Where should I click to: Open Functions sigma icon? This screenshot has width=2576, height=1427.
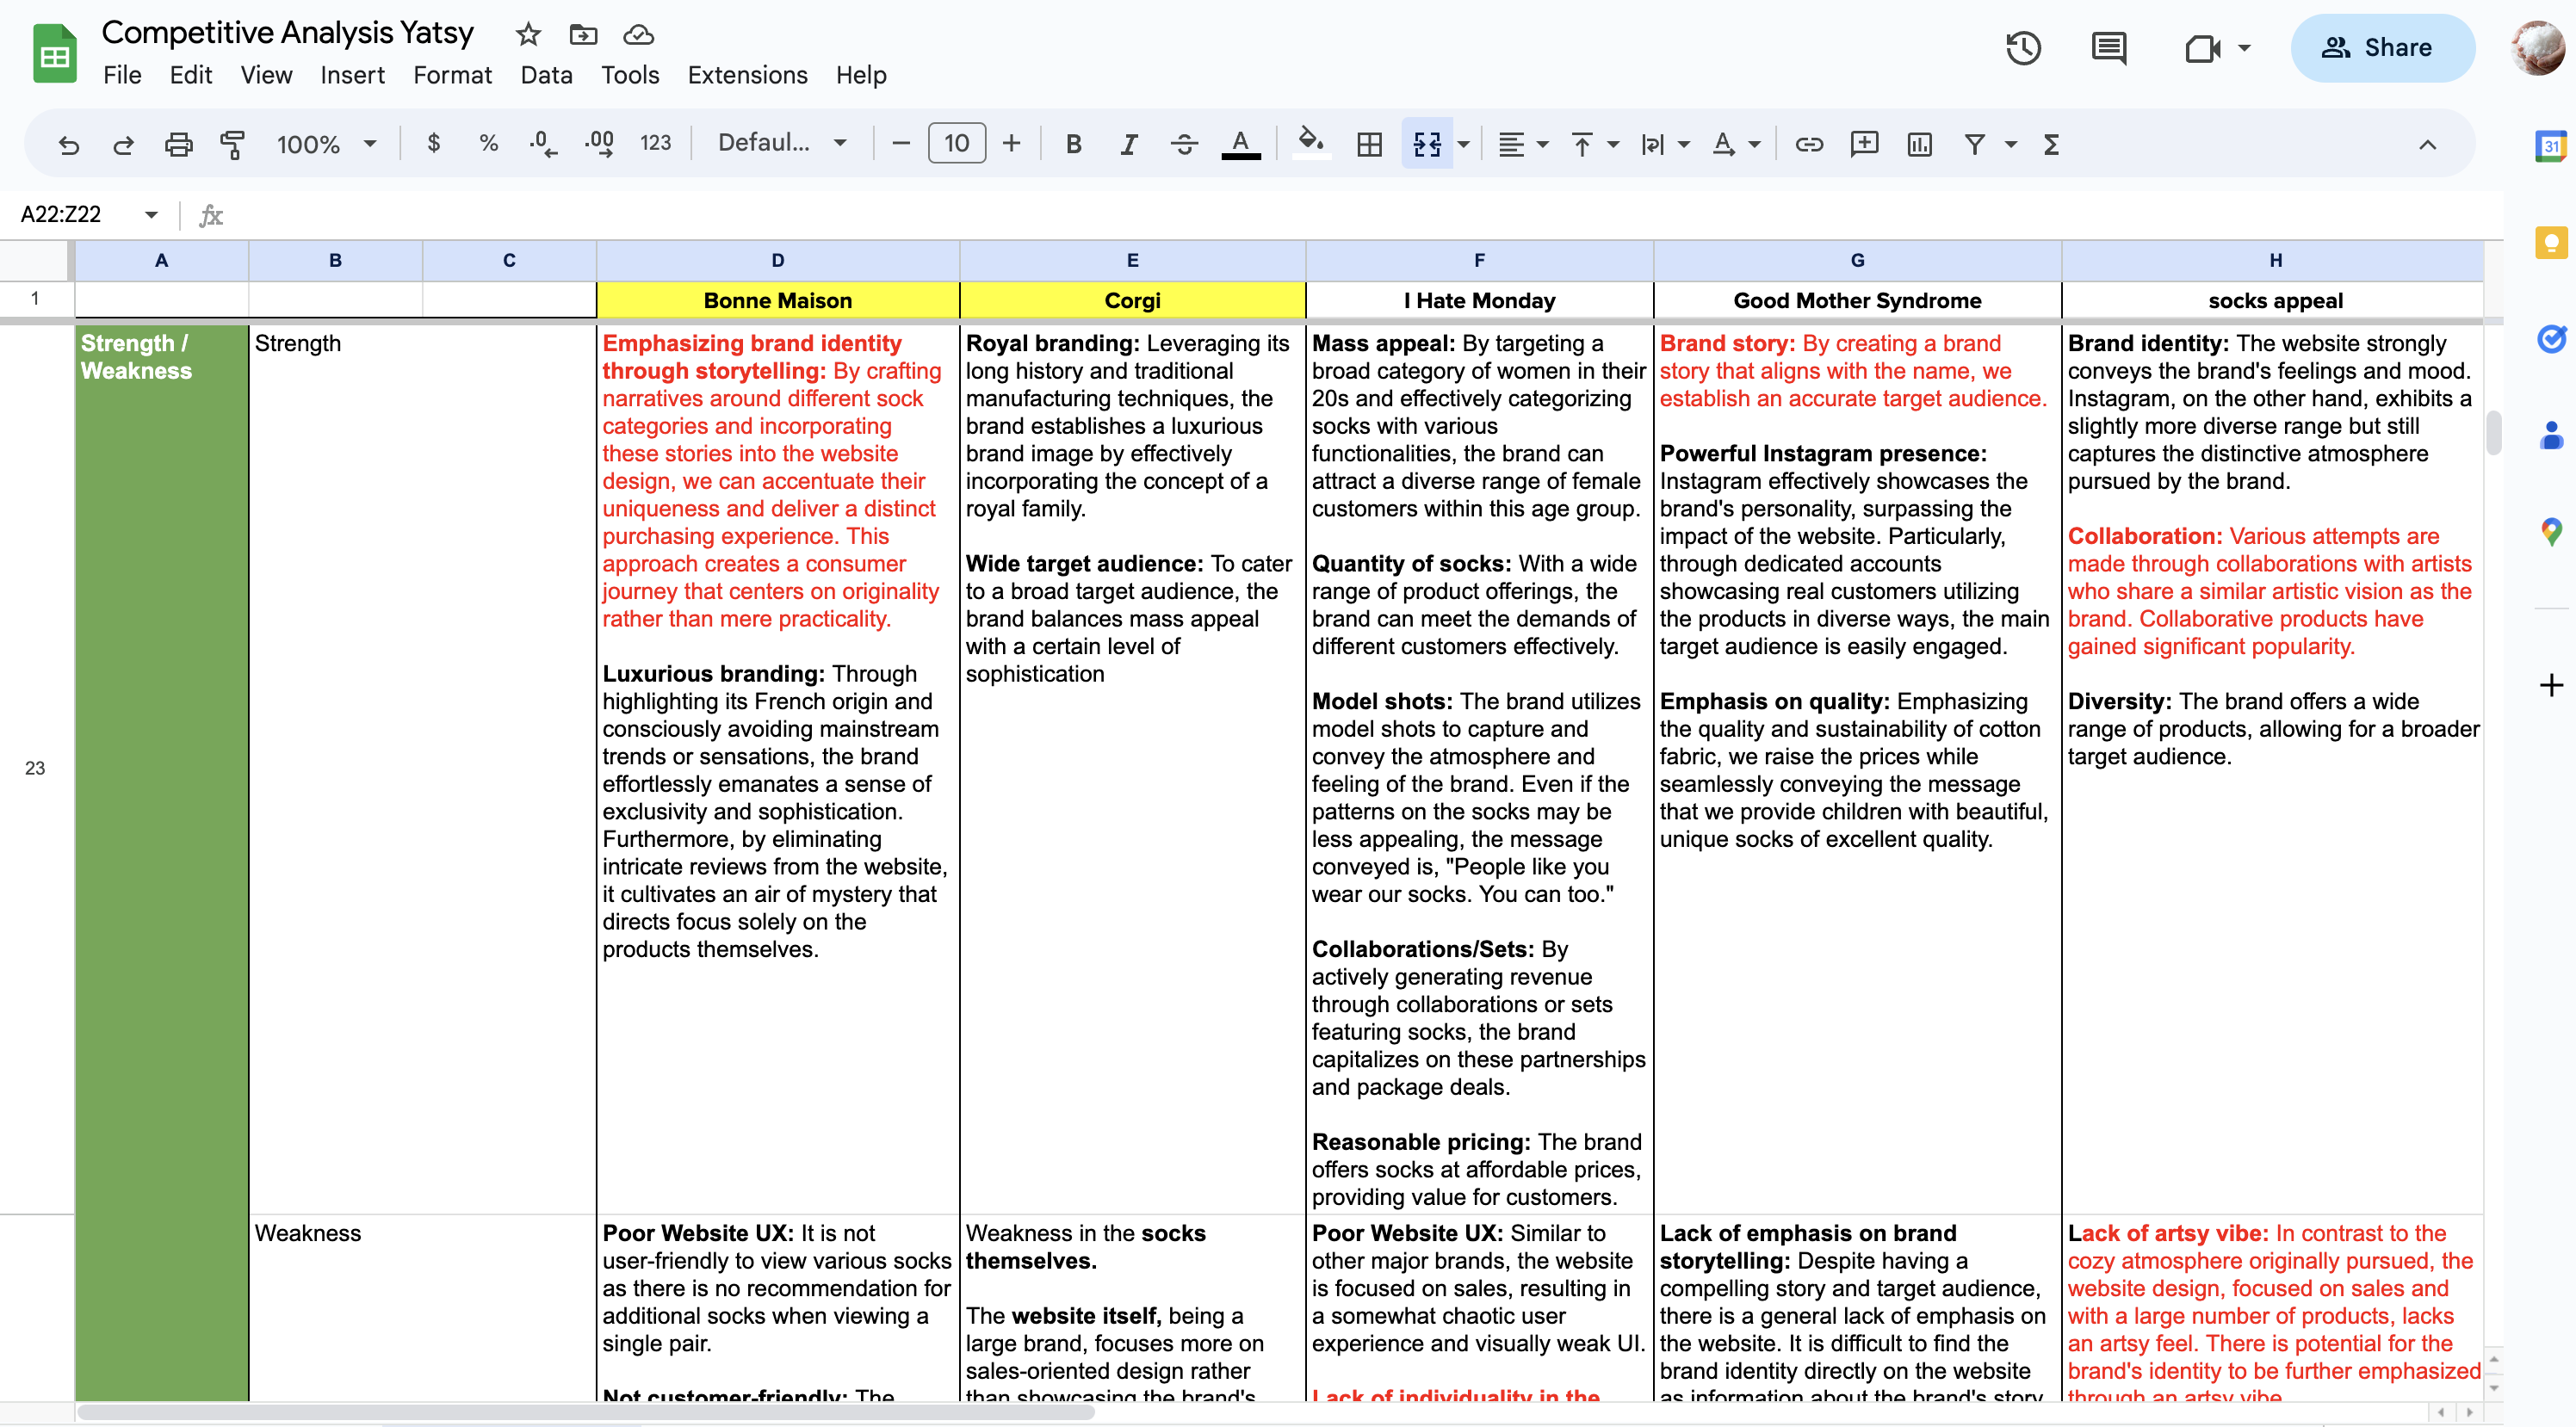[x=2051, y=144]
